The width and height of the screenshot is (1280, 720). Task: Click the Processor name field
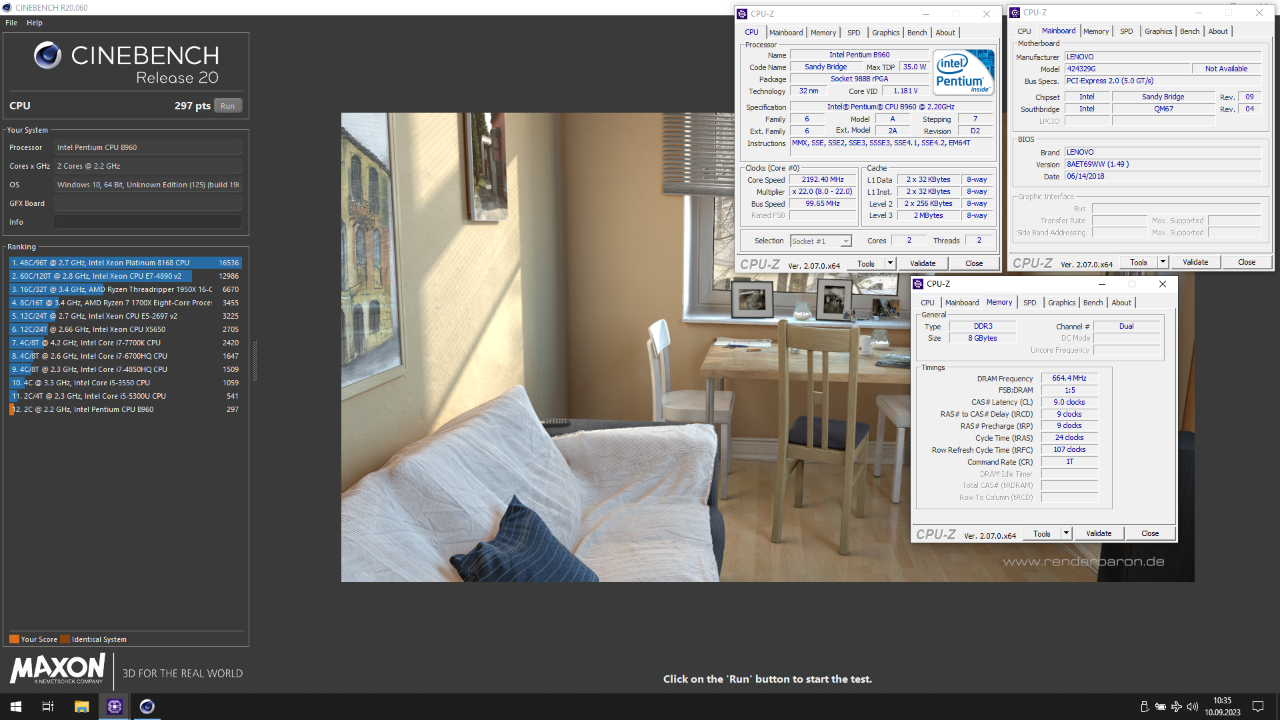click(x=148, y=147)
